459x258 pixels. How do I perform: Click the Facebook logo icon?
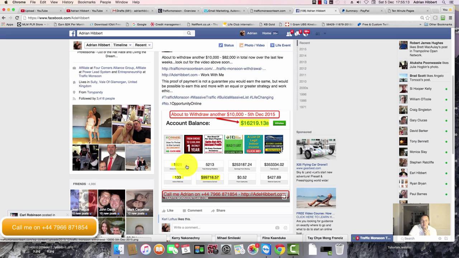tap(72, 33)
